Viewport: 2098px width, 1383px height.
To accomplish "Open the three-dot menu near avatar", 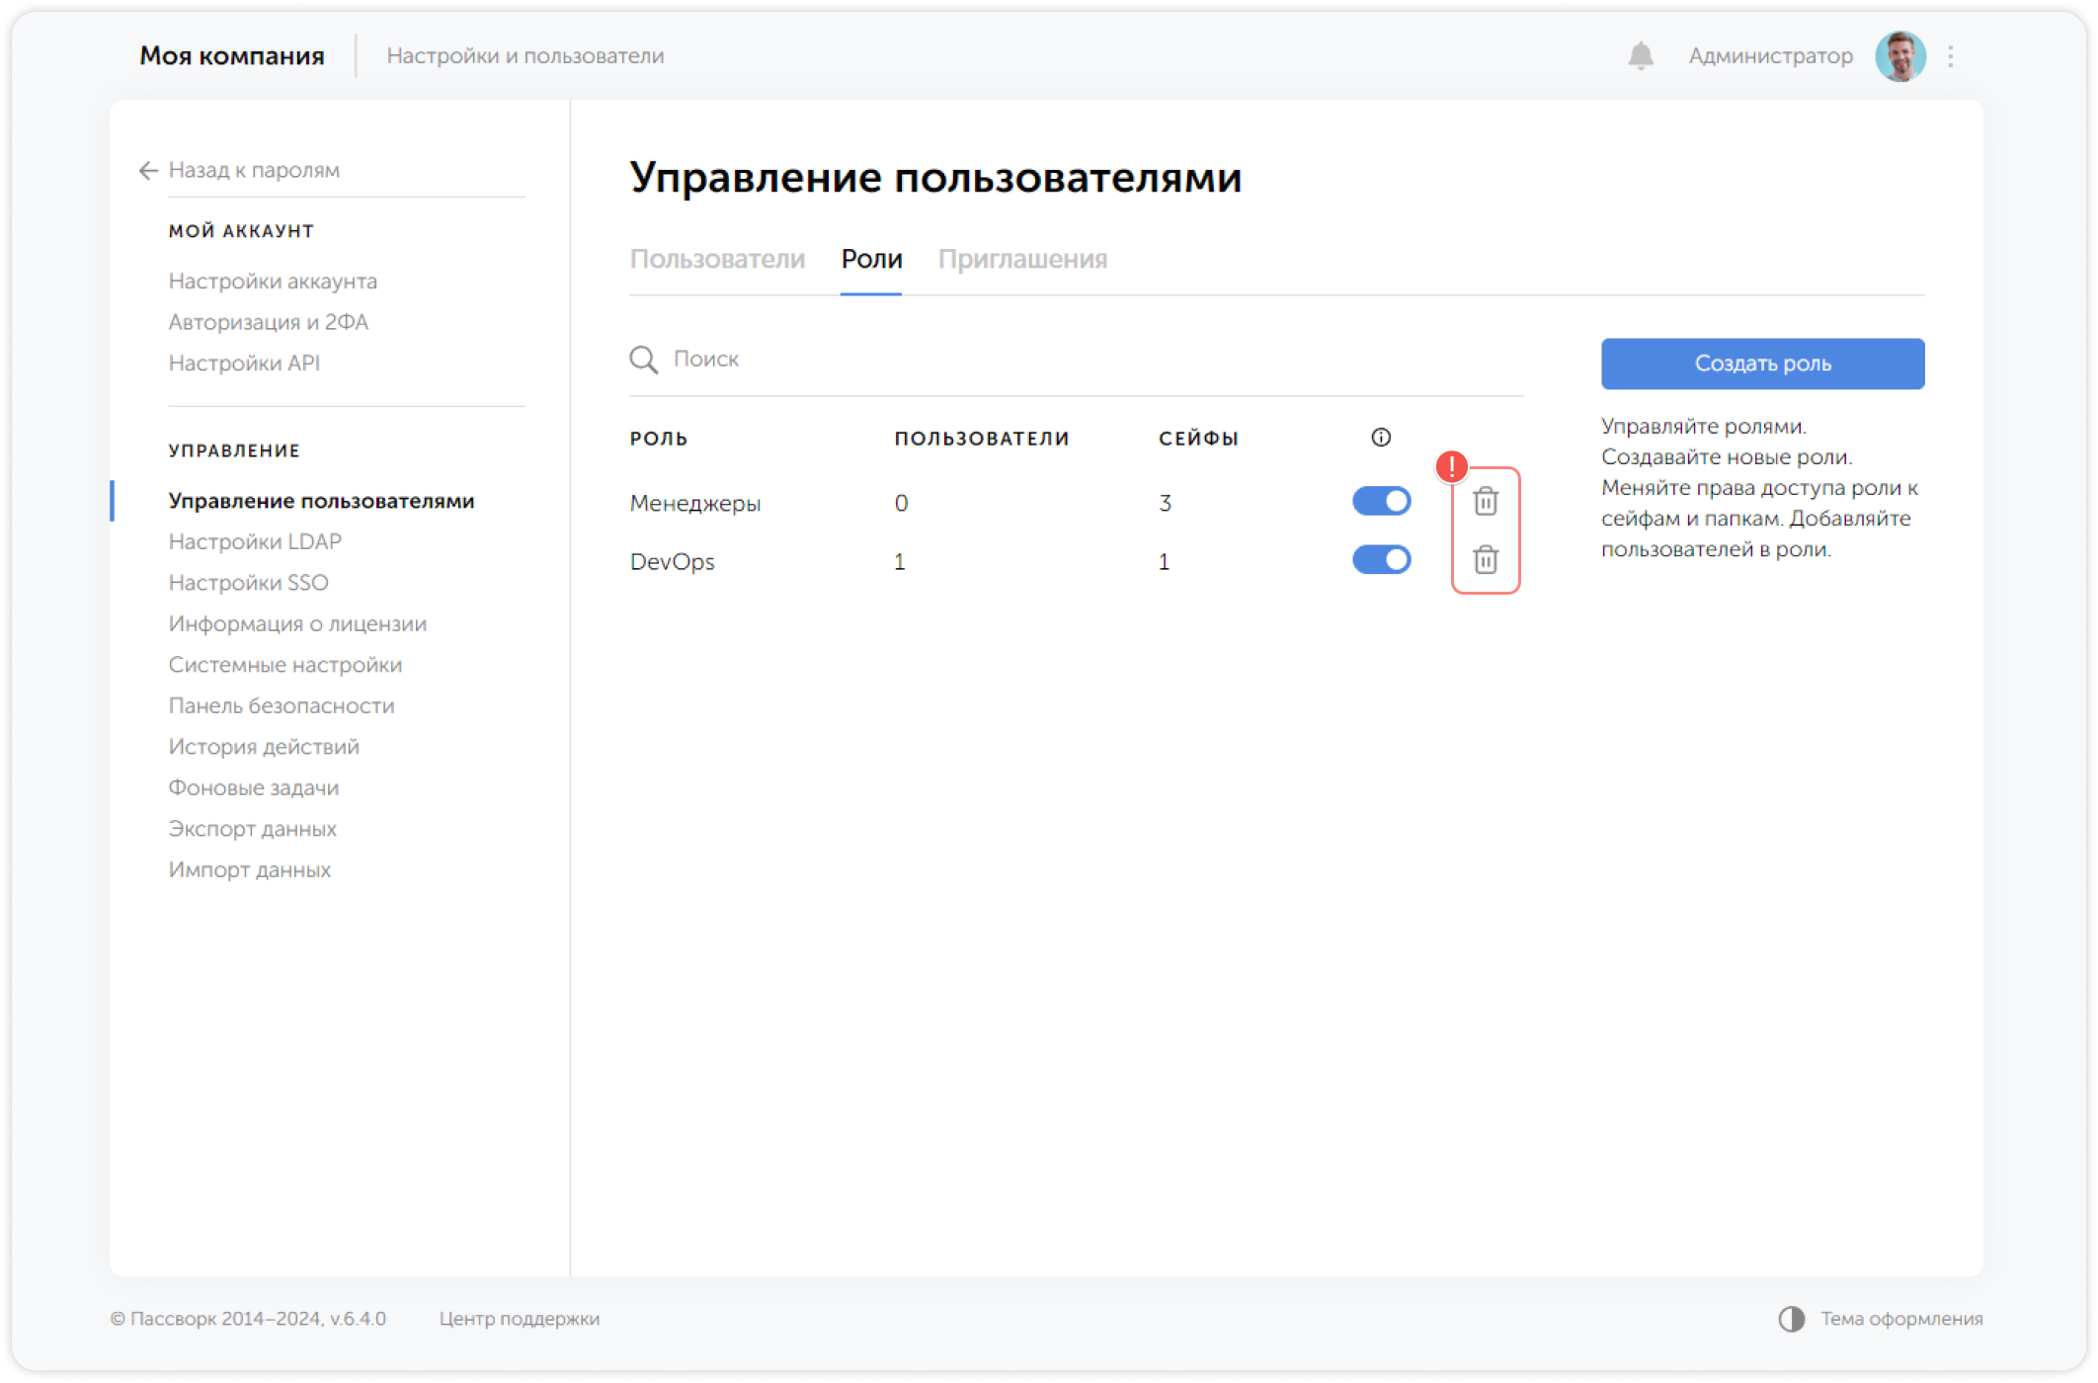I will pyautogui.click(x=1950, y=56).
